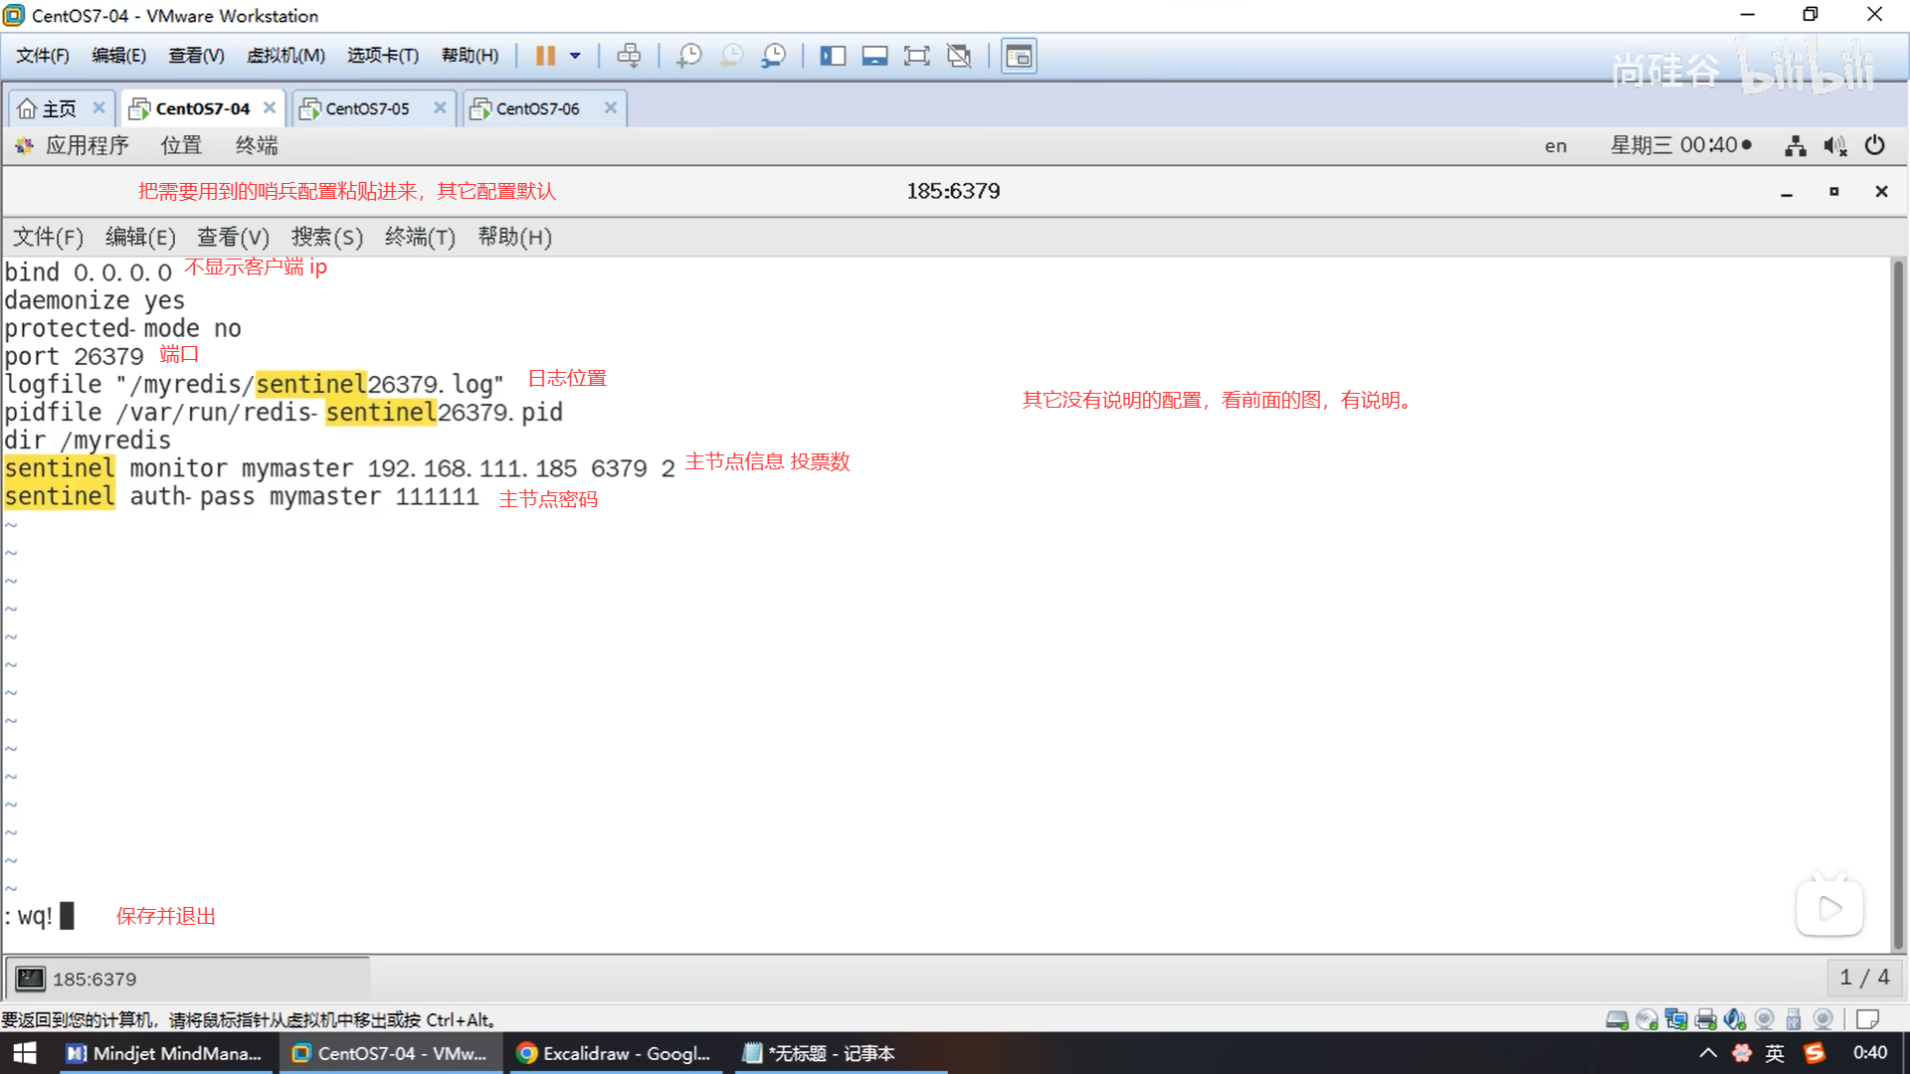Close the CentOS7-06 tab

(x=611, y=107)
